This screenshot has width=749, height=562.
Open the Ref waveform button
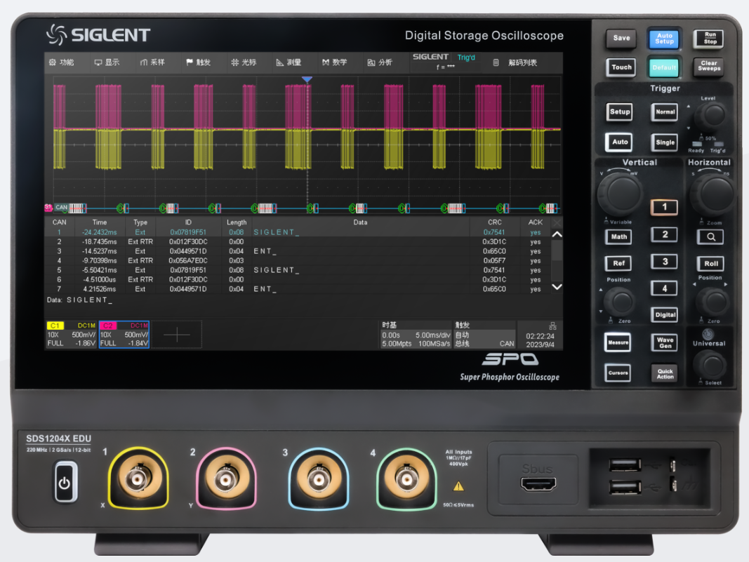pyautogui.click(x=619, y=263)
